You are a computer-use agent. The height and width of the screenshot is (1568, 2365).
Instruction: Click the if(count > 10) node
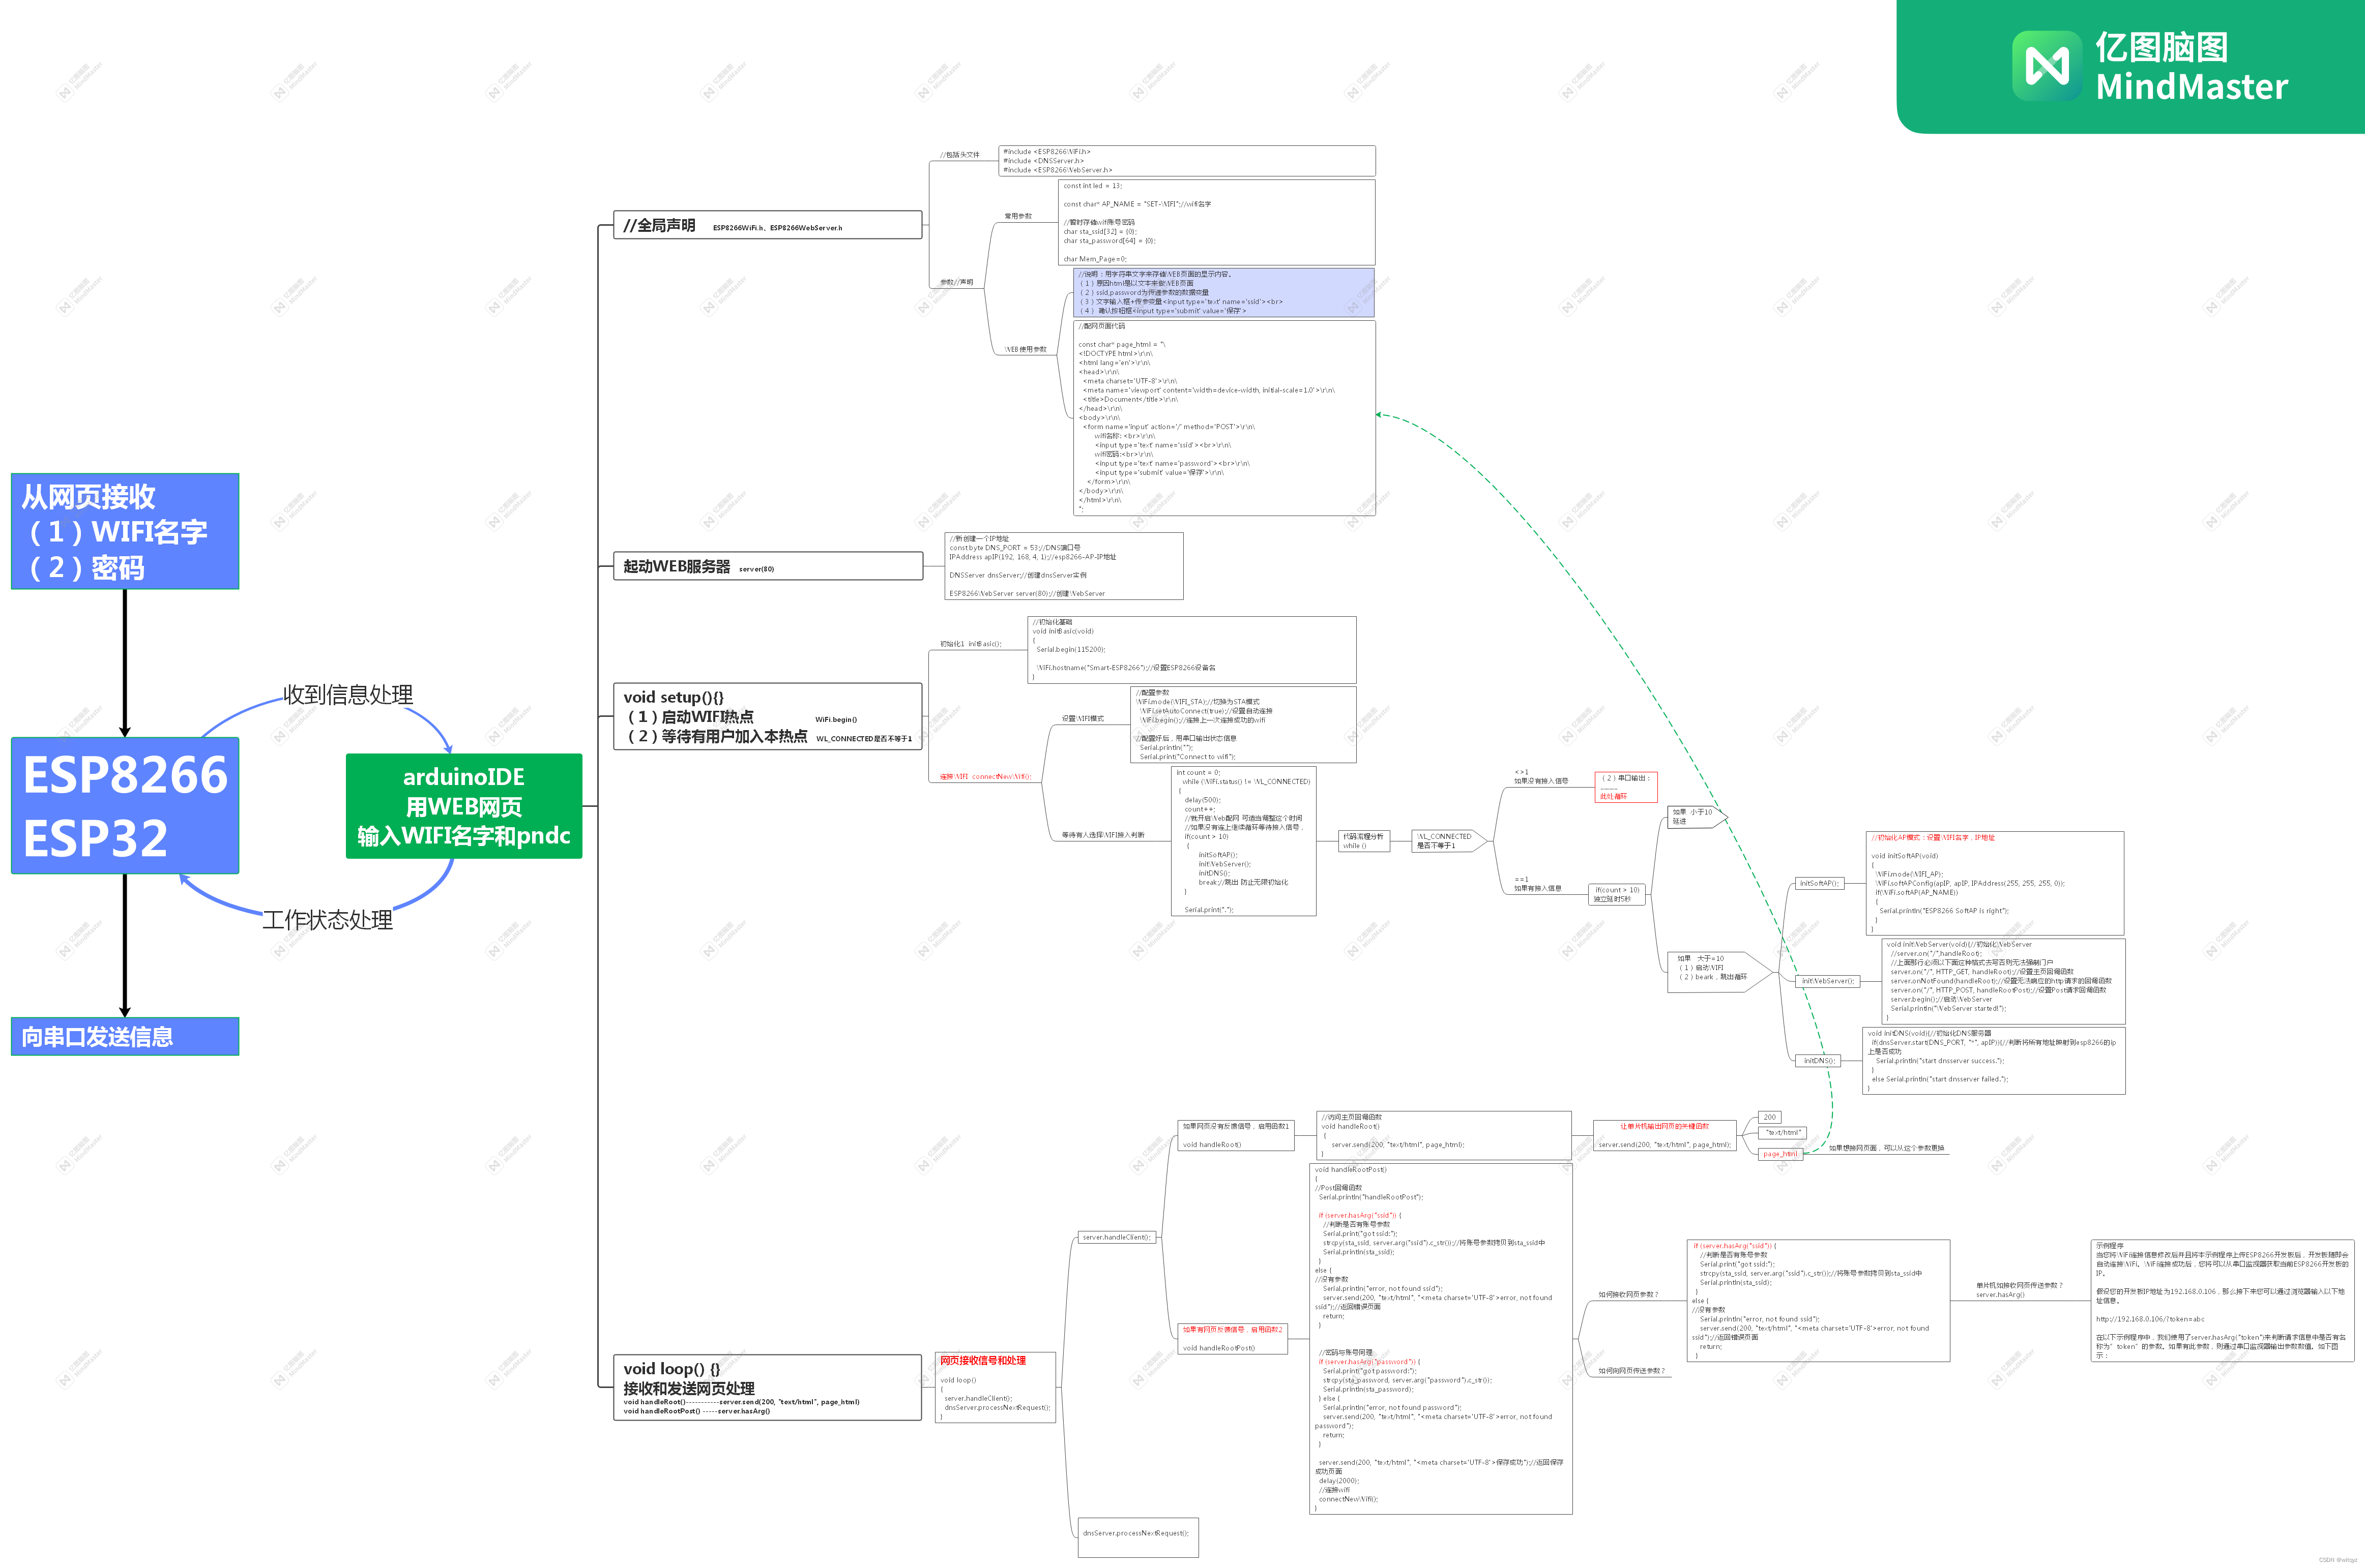[x=1617, y=894]
